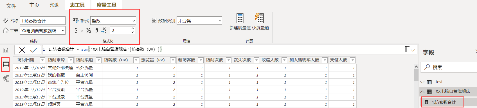Open 访问来源 column filter dropdown
Image resolution: width=477 pixels, height=108 pixels.
click(x=71, y=60)
